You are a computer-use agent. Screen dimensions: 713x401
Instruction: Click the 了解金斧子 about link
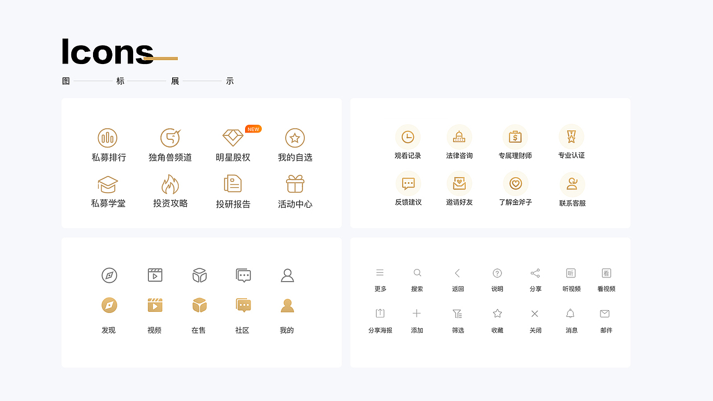coord(515,184)
